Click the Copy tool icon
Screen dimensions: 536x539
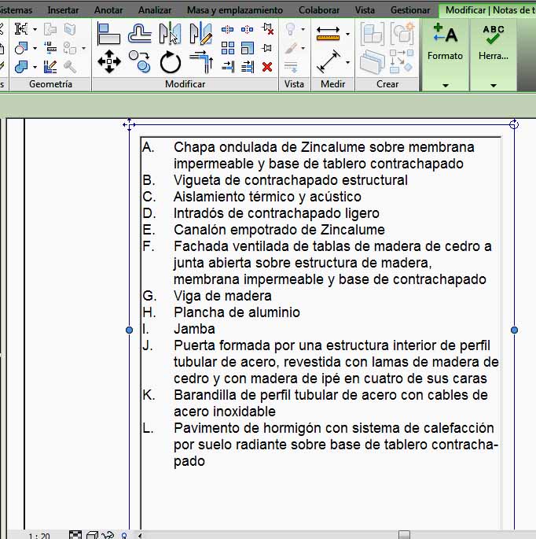coord(139,61)
